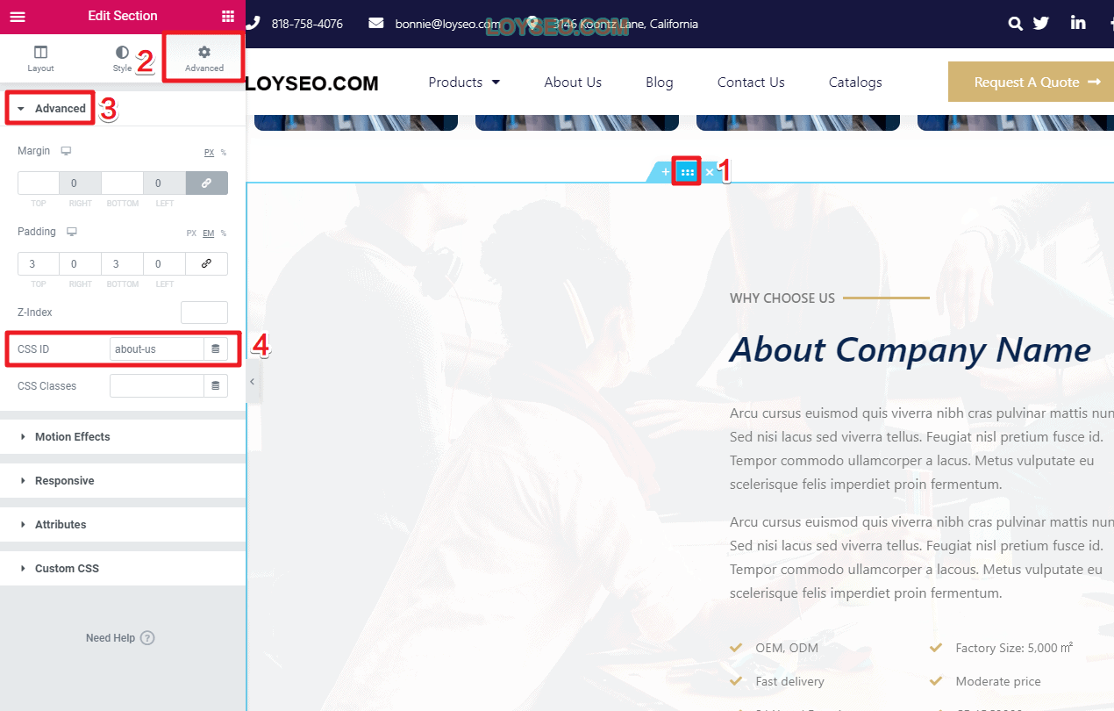Viewport: 1114px width, 711px height.
Task: Click the Padding bottom input field
Action: [123, 264]
